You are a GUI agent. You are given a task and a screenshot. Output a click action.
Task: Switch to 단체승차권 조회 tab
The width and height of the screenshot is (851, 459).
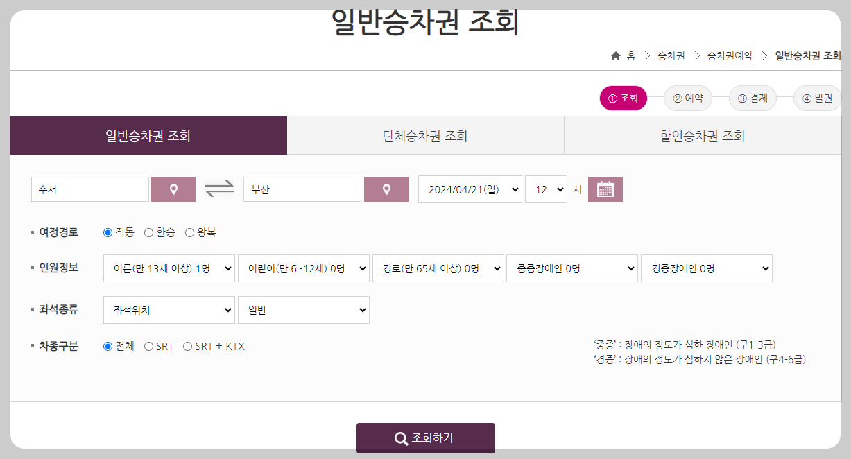click(x=425, y=135)
